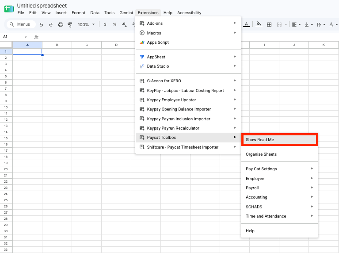Expand the Employee submenu
The width and height of the screenshot is (339, 253).
click(279, 179)
